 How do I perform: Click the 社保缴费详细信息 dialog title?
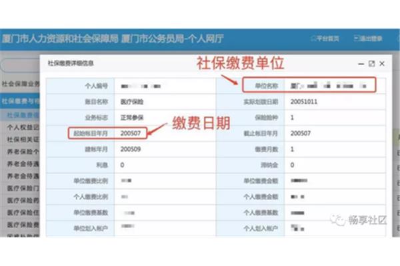[x=71, y=63]
